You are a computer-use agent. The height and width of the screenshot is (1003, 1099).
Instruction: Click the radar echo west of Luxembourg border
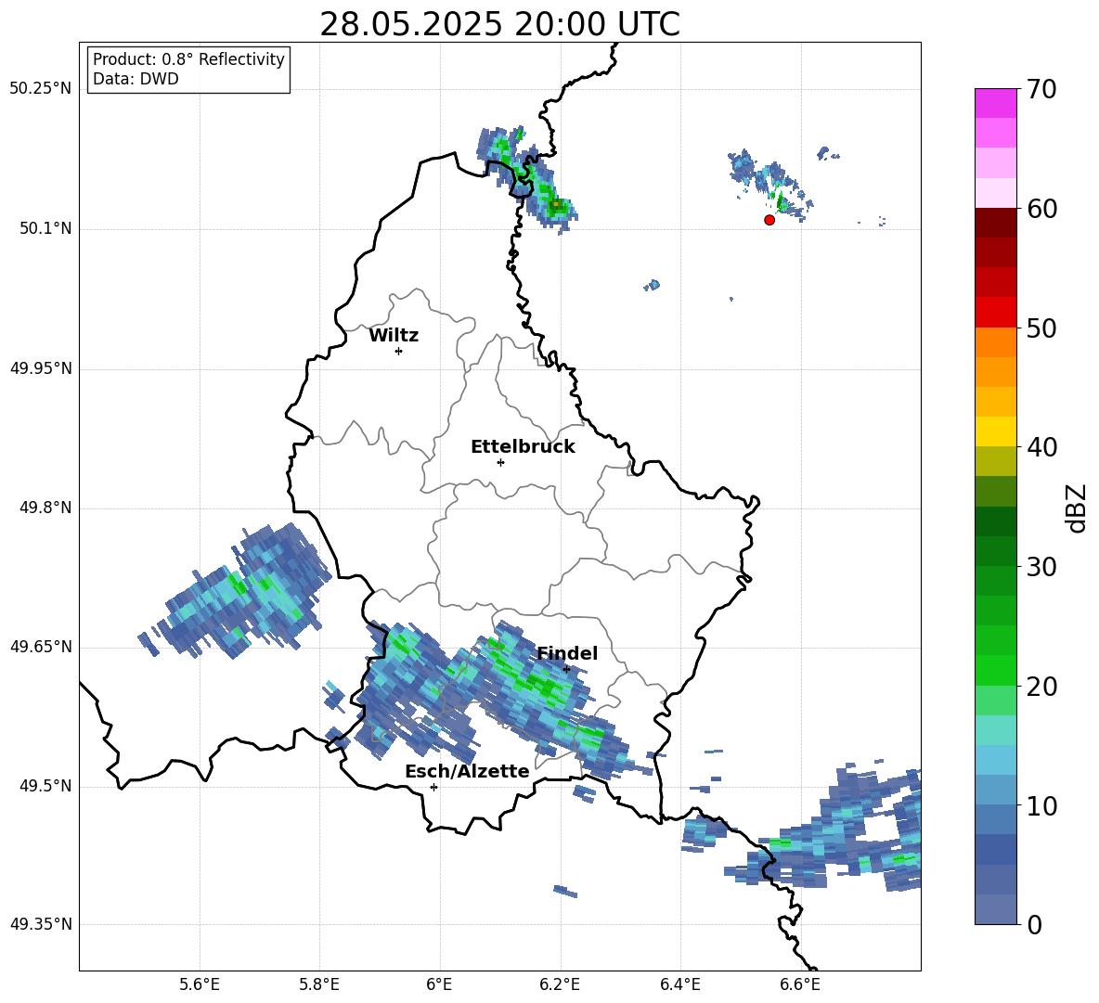(x=235, y=592)
